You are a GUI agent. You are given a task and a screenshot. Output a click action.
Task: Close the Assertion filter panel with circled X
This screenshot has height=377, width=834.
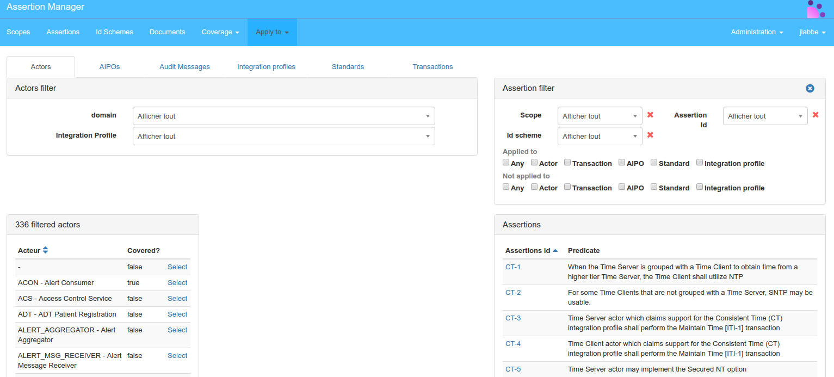810,88
